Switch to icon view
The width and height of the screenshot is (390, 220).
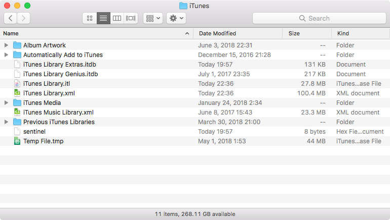pyautogui.click(x=90, y=18)
